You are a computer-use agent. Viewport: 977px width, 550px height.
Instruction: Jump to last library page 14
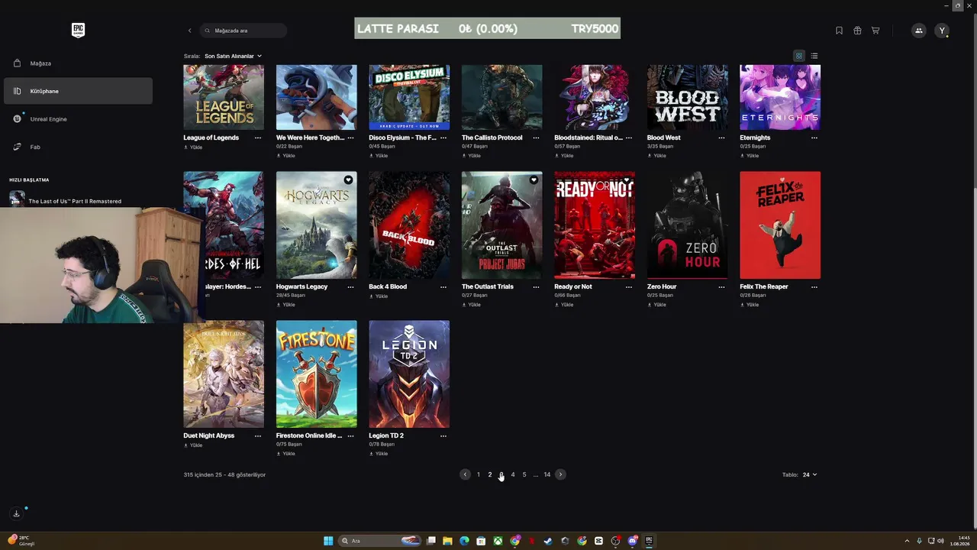click(x=547, y=474)
